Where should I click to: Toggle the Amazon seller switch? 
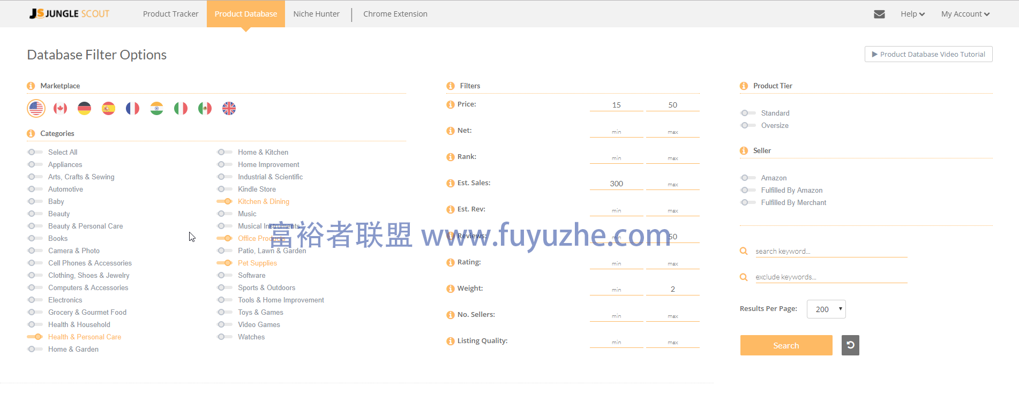pos(748,178)
